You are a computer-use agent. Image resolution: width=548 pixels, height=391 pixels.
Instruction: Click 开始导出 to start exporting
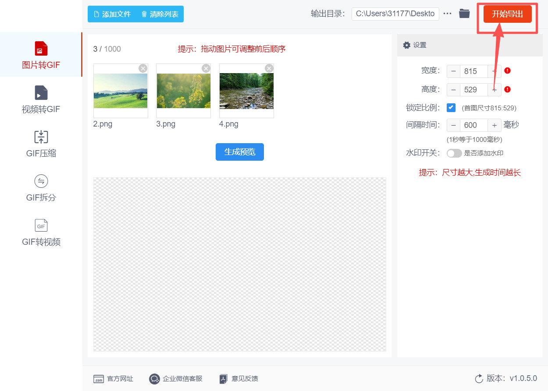pyautogui.click(x=507, y=14)
